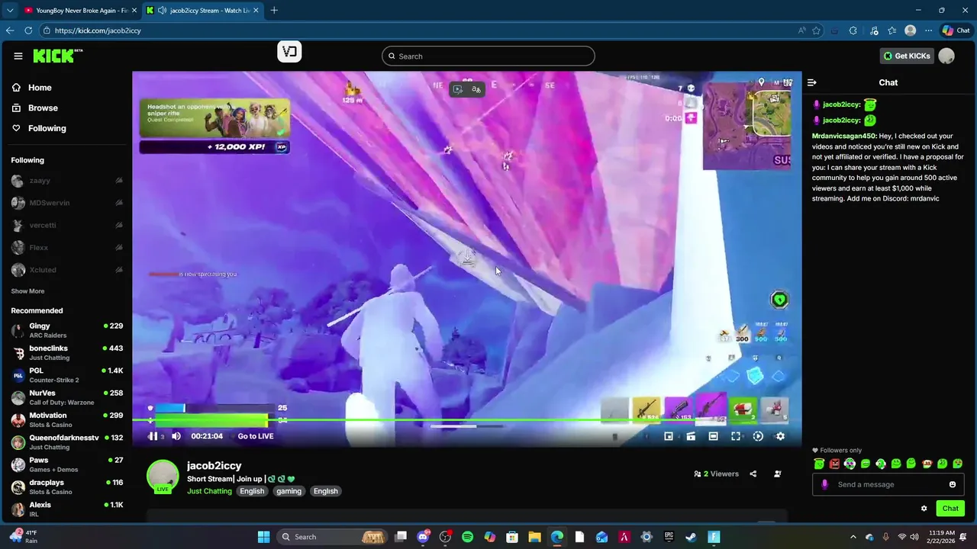Screen dimensions: 977x549
Task: Open the Kick profile avatar menu
Action: point(946,56)
